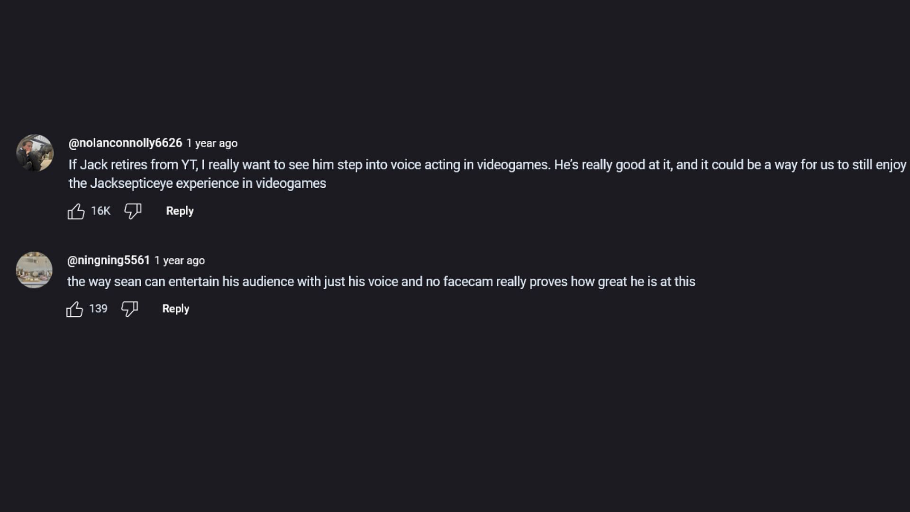Image resolution: width=910 pixels, height=512 pixels.
Task: Open @ningning5561's profile avatar
Action: (34, 270)
